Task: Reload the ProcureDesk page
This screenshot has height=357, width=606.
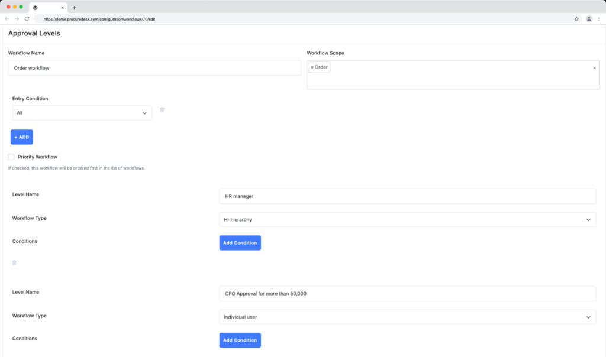Action: click(x=25, y=18)
